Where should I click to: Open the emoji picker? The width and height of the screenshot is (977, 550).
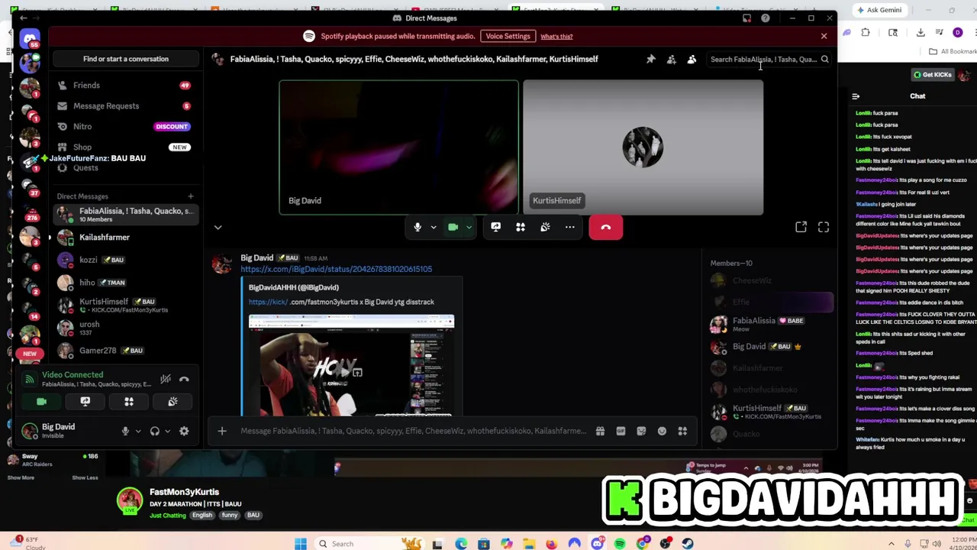tap(662, 431)
